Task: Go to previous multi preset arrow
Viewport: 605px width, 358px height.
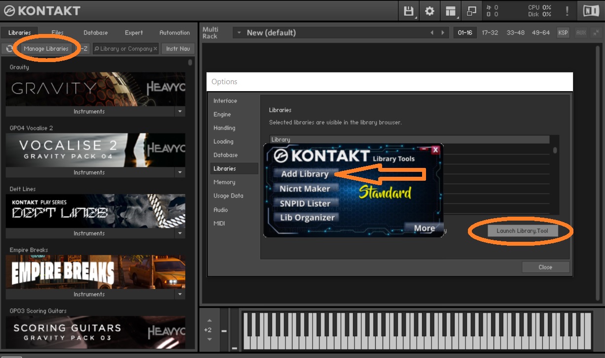Action: pos(432,33)
